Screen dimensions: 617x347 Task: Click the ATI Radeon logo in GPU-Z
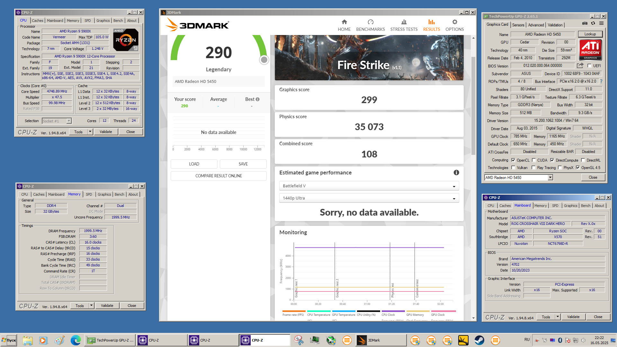click(x=590, y=50)
